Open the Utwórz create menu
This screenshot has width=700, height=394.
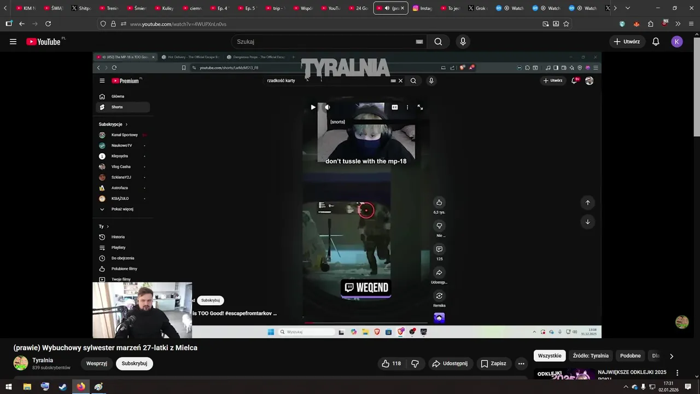(627, 42)
